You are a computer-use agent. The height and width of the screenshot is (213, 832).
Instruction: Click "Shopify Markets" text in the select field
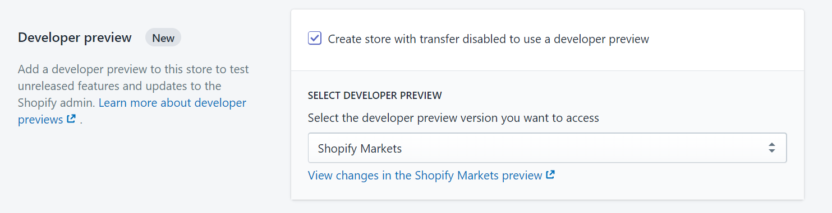coord(360,149)
